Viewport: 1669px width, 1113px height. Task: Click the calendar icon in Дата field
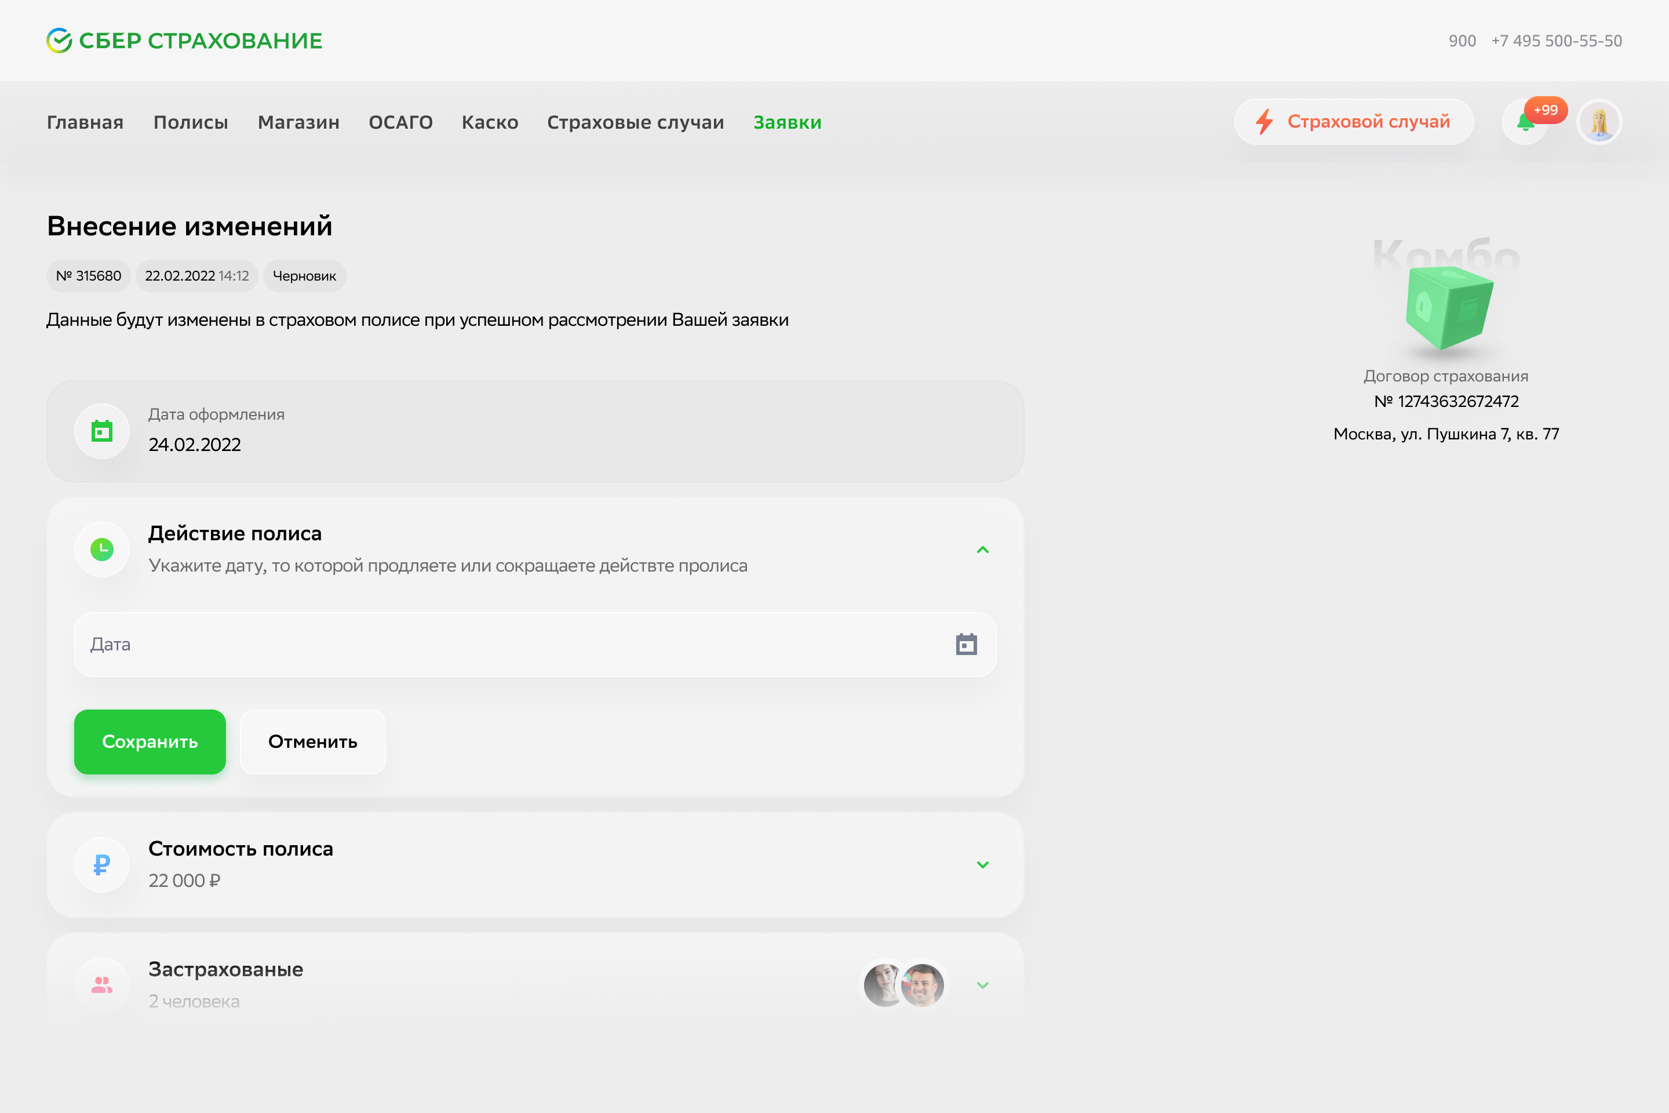pos(966,645)
